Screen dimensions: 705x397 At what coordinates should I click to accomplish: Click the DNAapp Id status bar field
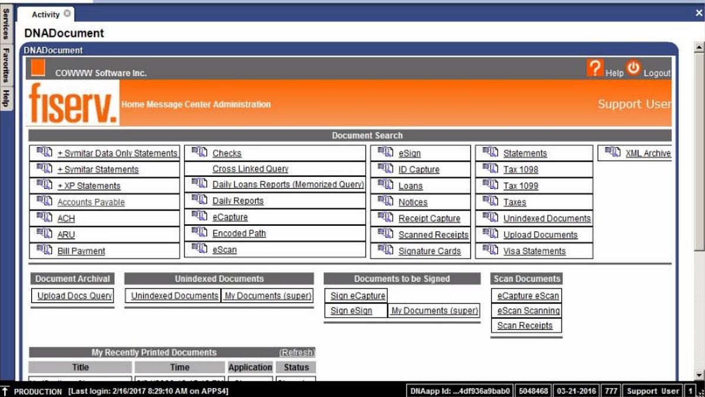coord(461,391)
